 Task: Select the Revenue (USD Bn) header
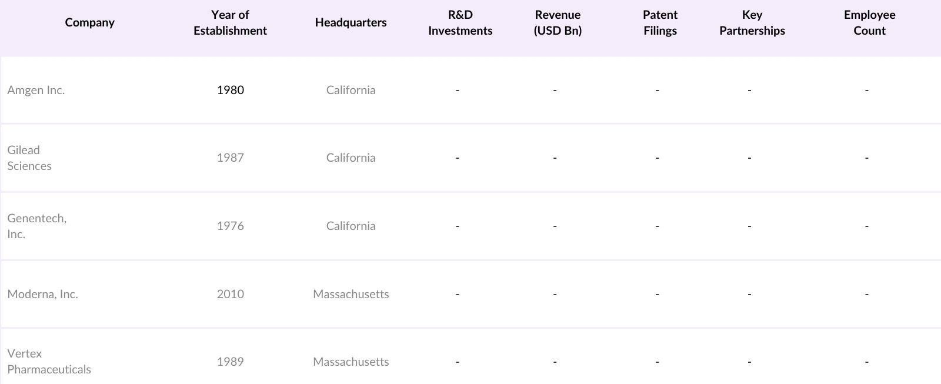coord(558,22)
